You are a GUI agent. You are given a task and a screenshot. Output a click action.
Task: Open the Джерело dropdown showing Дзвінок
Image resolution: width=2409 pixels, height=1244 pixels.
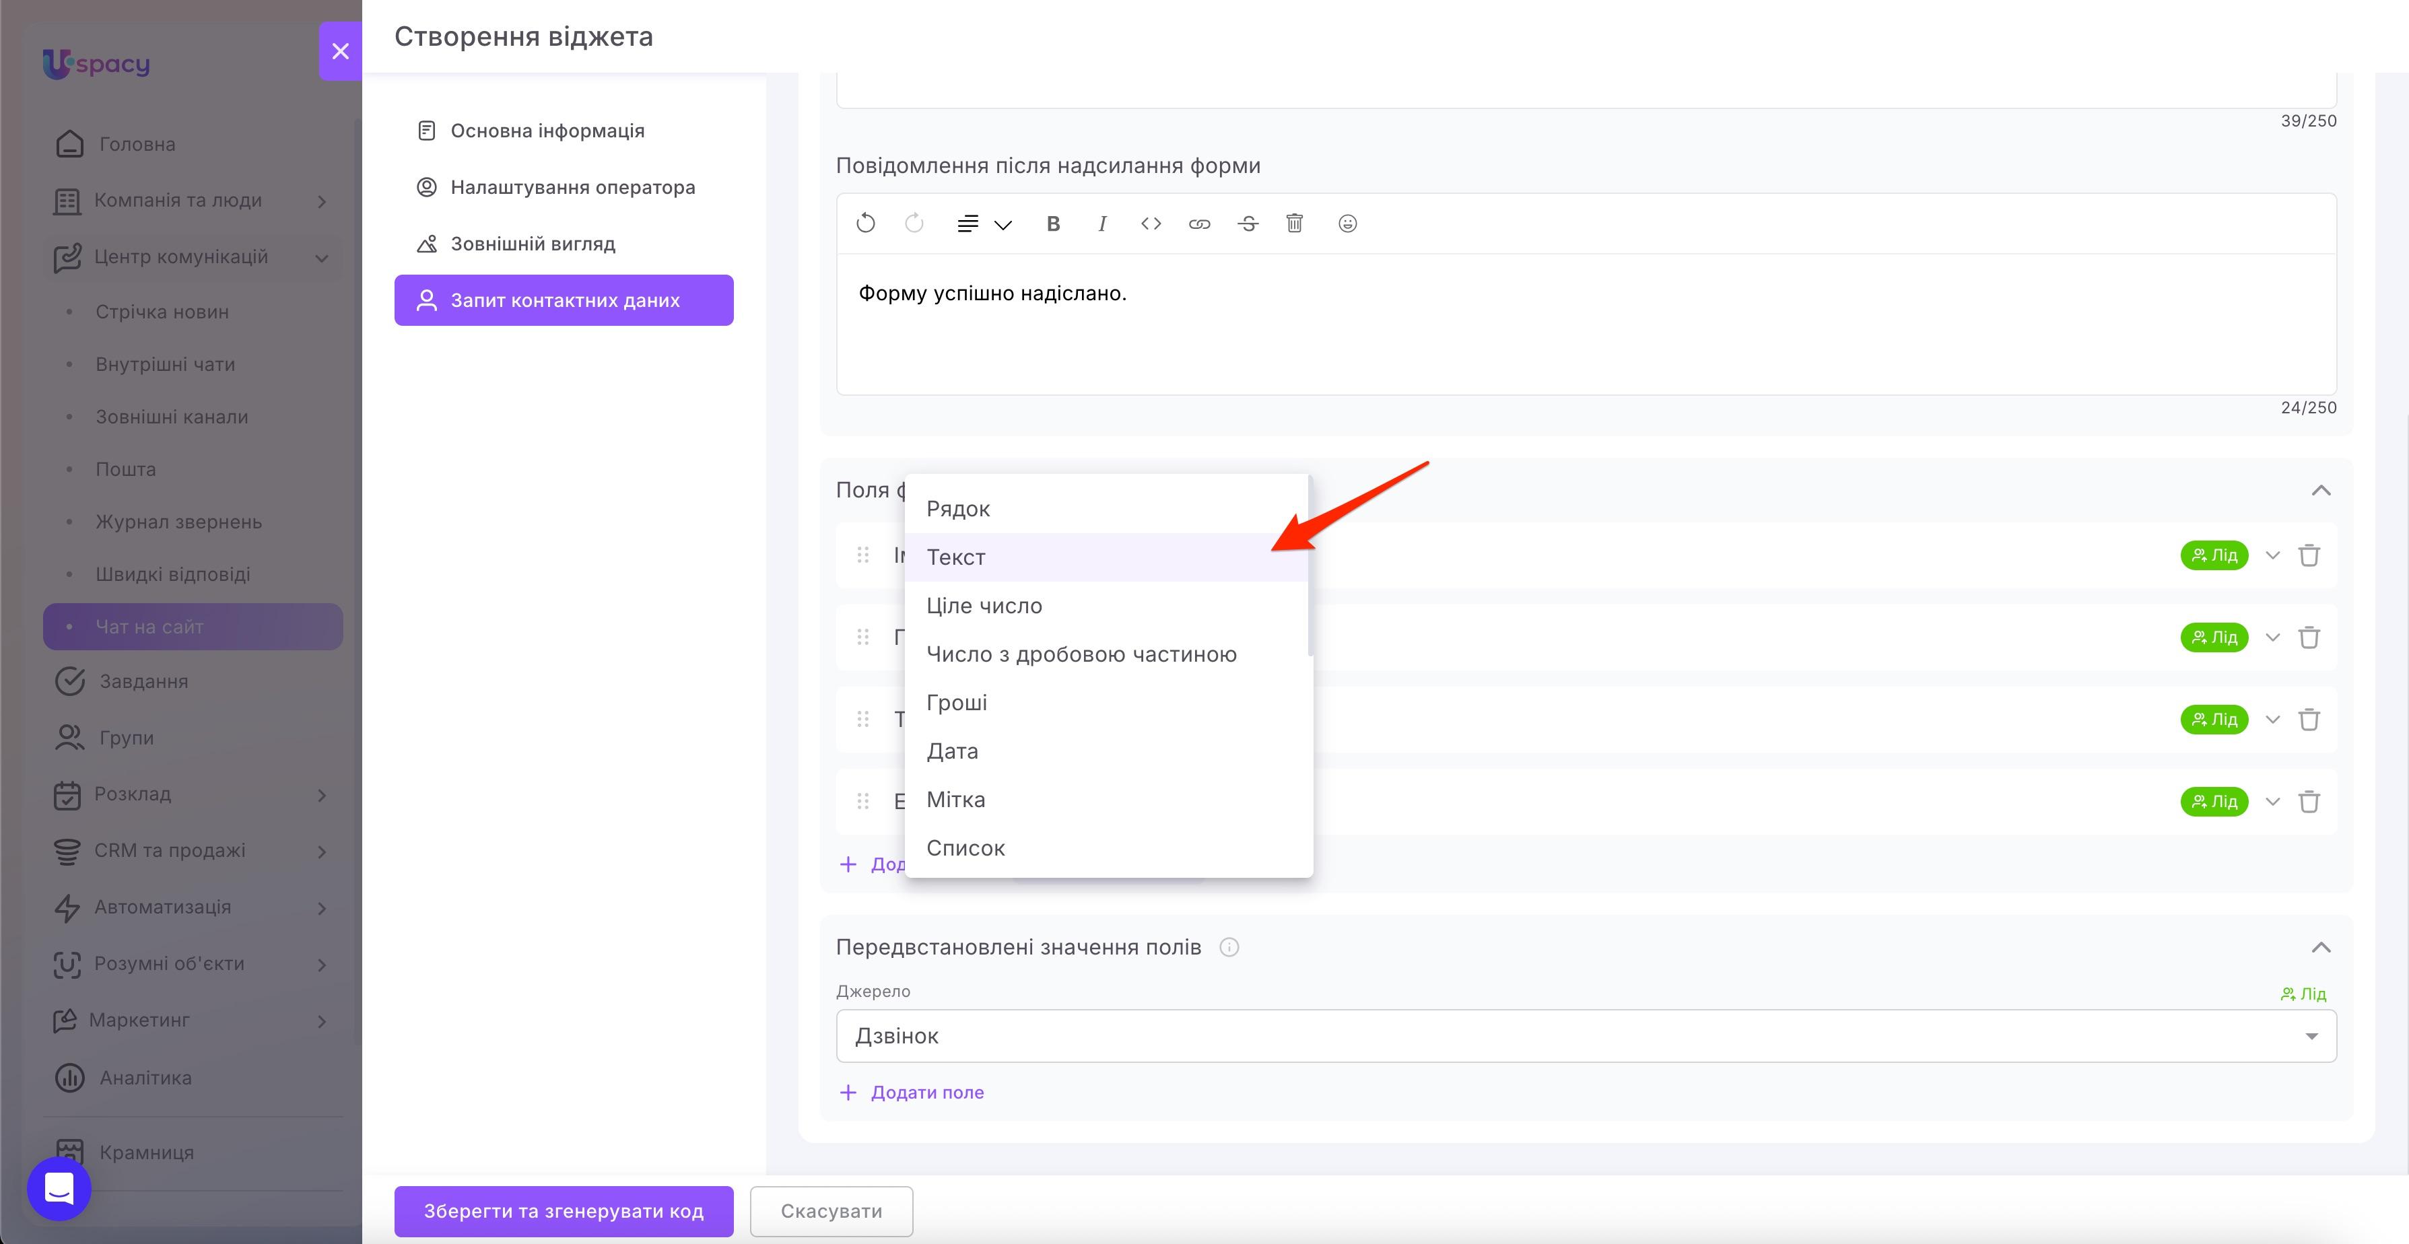(x=1586, y=1037)
